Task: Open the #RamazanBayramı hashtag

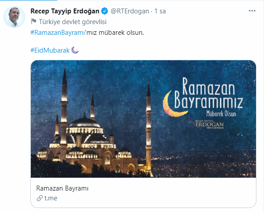Action: 58,33
